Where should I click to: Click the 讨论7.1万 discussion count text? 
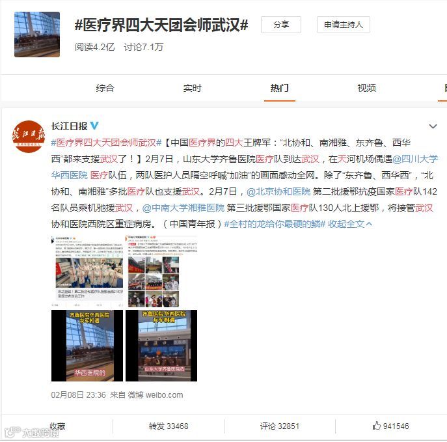pos(143,47)
